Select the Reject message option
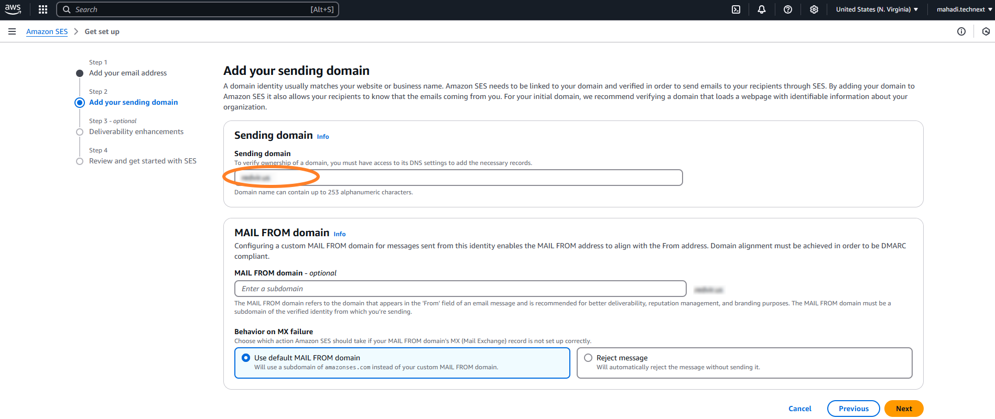The height and width of the screenshot is (419, 995). tap(588, 358)
